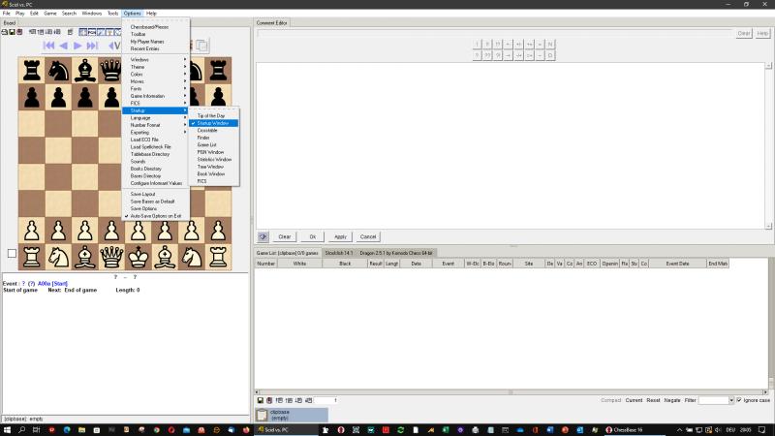
Task: Toggle Auto-Save Options on Exit
Action: (156, 215)
